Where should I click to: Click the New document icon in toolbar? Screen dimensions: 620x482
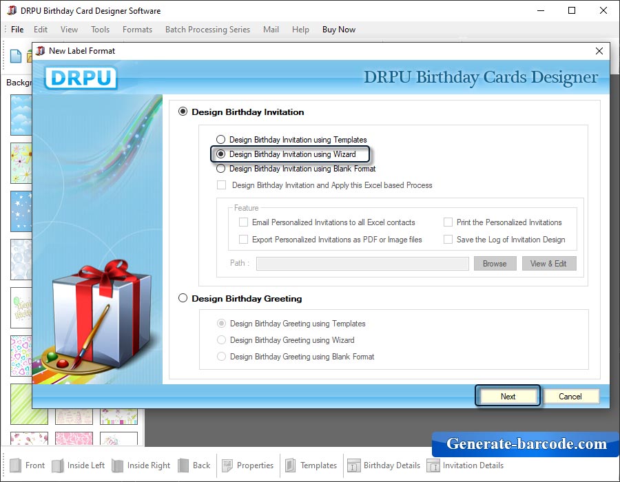pyautogui.click(x=16, y=56)
